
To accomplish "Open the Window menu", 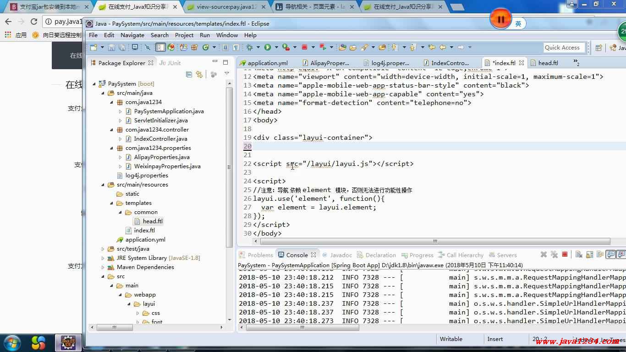I will [227, 35].
